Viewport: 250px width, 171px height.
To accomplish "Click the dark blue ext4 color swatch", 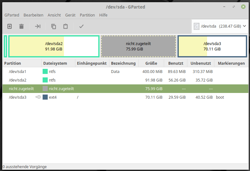I will coord(45,97).
